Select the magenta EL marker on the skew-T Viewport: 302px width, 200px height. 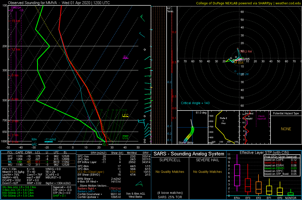tap(126, 57)
